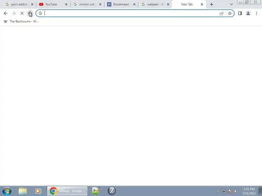Switch to the wallpaer Google tab
The image size is (262, 196).
[x=154, y=5]
